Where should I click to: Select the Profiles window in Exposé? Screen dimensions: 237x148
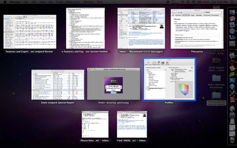[169, 79]
